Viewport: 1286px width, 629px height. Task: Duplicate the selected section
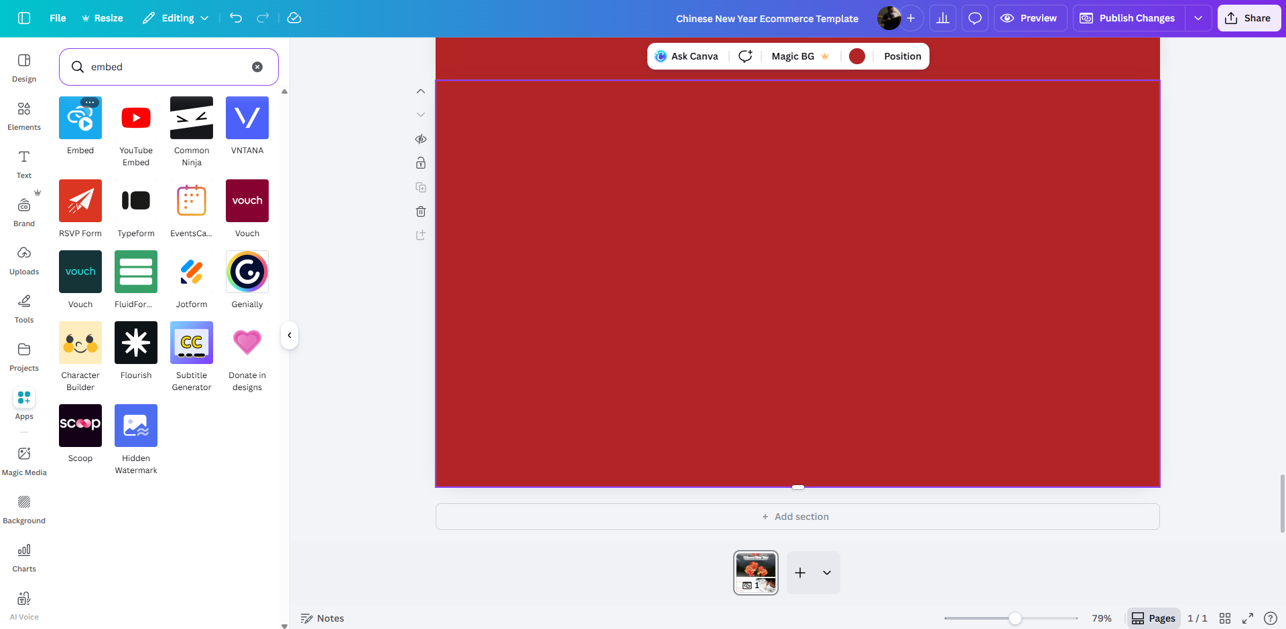(421, 187)
